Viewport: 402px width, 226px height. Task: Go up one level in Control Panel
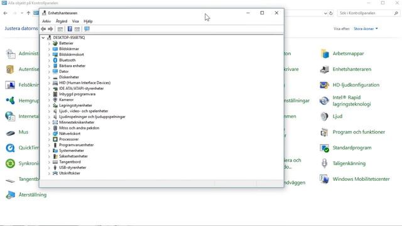pos(28,13)
